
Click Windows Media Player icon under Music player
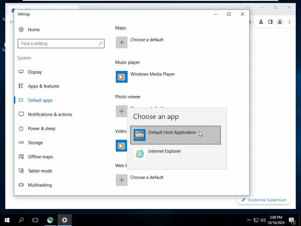(122, 77)
